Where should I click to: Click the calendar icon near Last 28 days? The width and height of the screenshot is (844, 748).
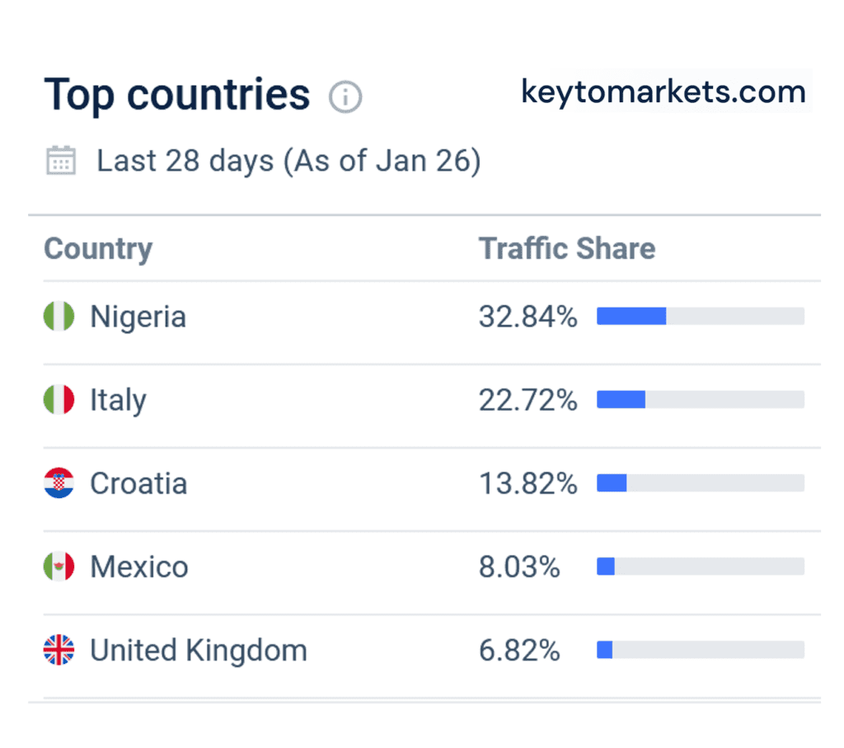point(61,160)
